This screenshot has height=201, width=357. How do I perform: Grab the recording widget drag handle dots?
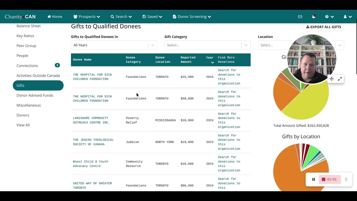tap(346, 179)
